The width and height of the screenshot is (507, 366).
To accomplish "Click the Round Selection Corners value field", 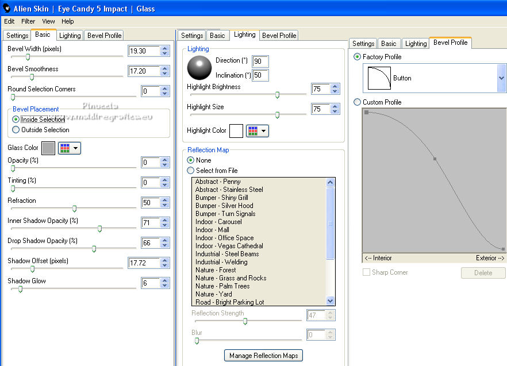I will 149,91.
